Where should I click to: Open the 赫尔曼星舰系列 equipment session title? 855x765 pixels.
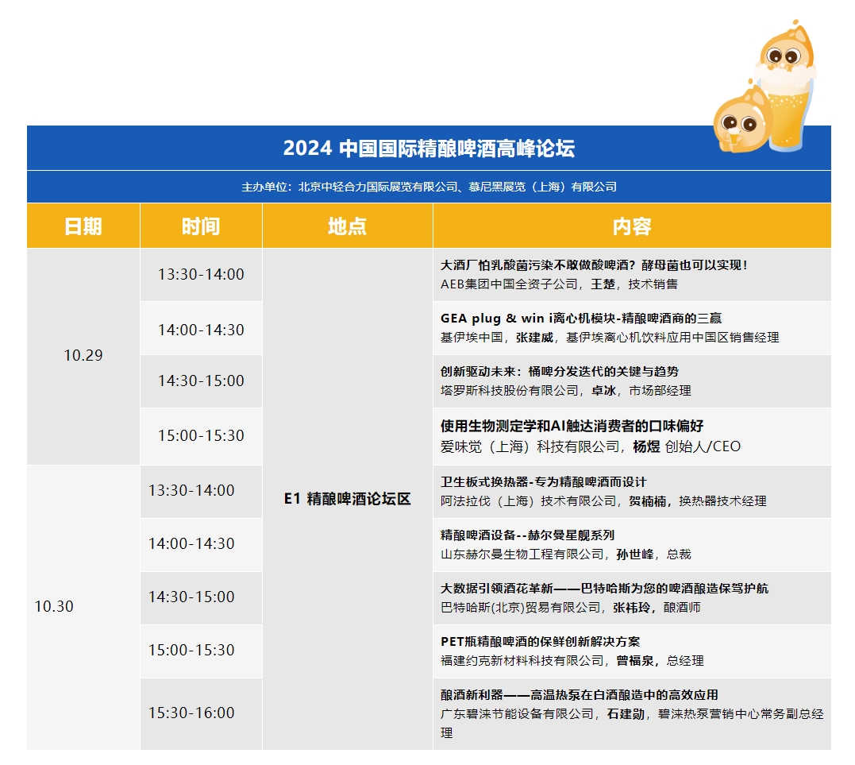click(x=527, y=535)
